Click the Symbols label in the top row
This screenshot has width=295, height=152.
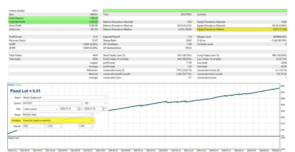tap(201, 14)
